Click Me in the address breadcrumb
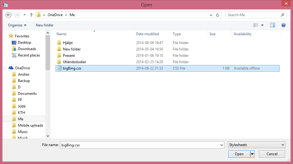 [x=72, y=15]
